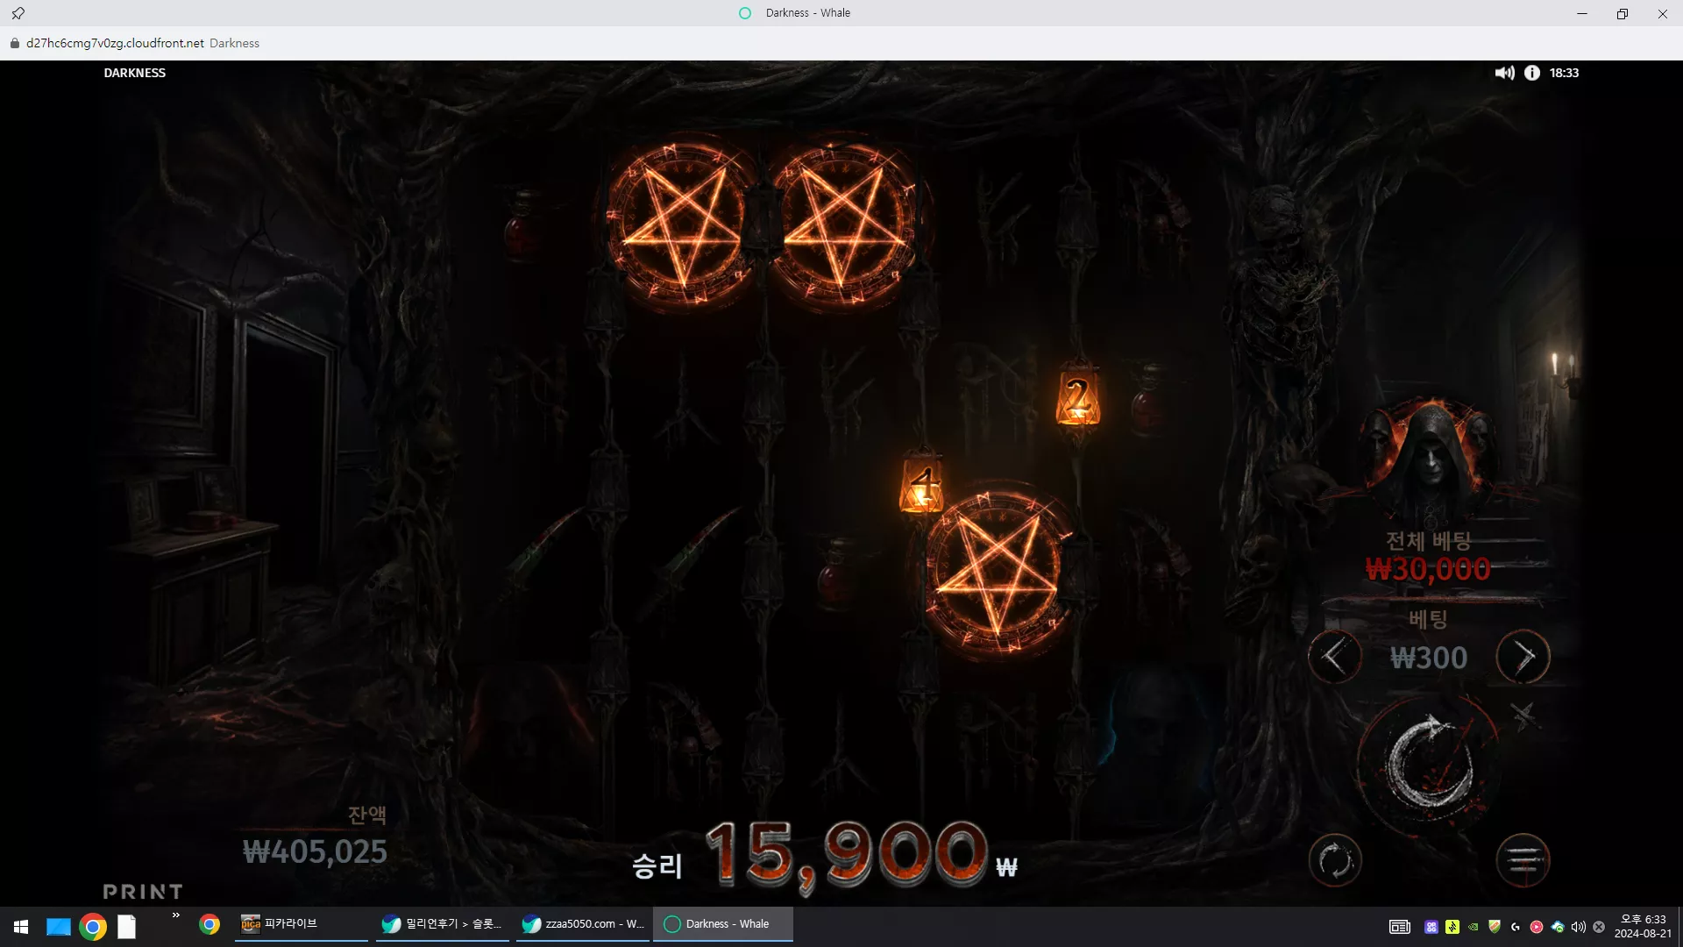Click the hooded figure portrait

pyautogui.click(x=1431, y=460)
